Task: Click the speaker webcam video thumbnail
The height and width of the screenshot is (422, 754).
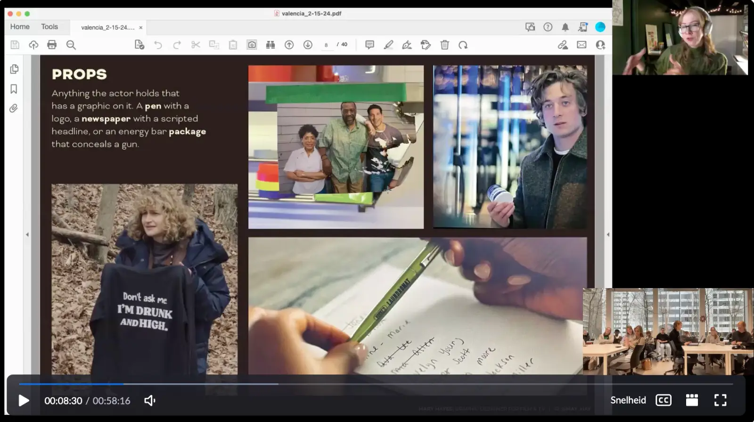Action: click(680, 38)
